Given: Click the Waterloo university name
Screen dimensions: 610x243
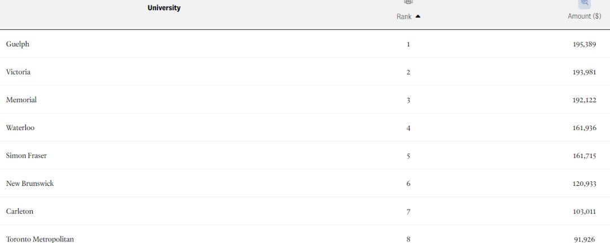Looking at the screenshot, I should click(x=20, y=128).
